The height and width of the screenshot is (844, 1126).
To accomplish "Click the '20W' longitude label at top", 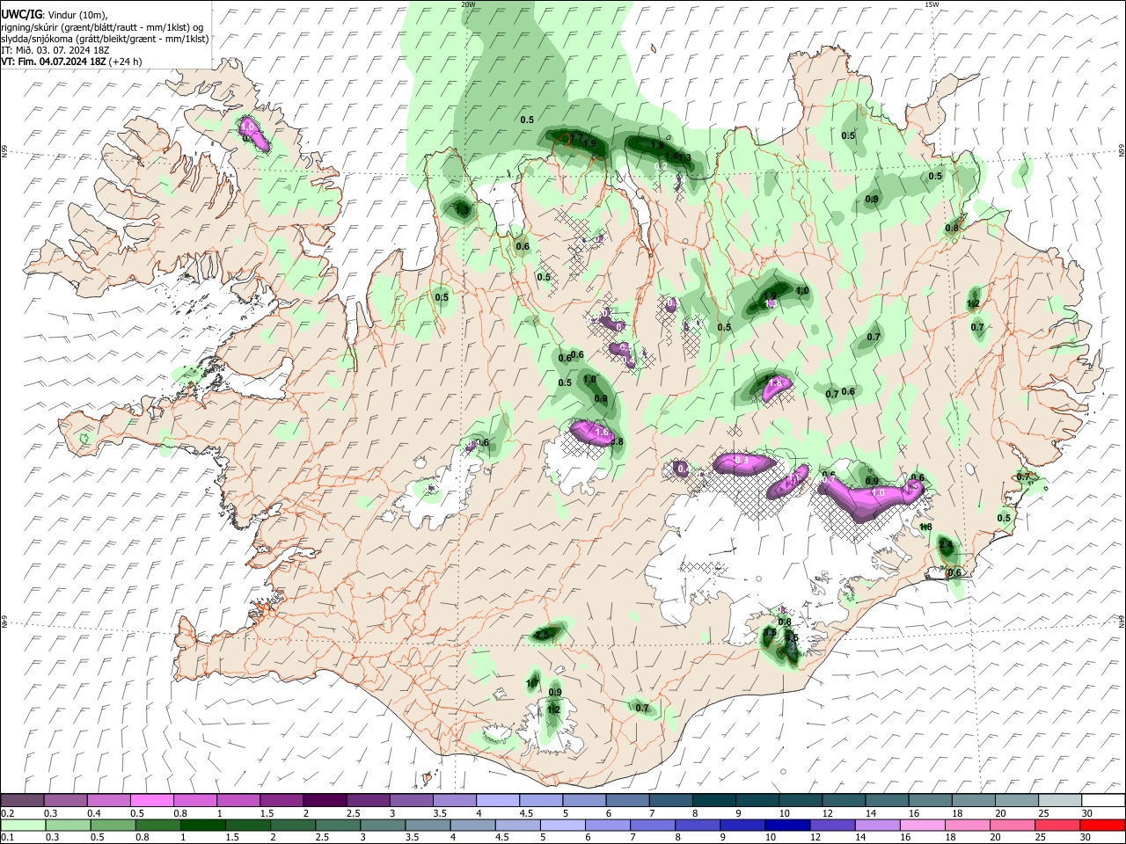I will 468,4.
